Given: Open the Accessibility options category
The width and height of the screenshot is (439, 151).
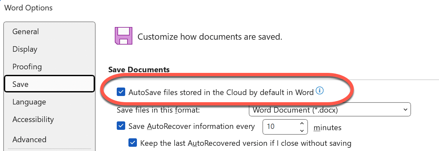Looking at the screenshot, I should [33, 119].
